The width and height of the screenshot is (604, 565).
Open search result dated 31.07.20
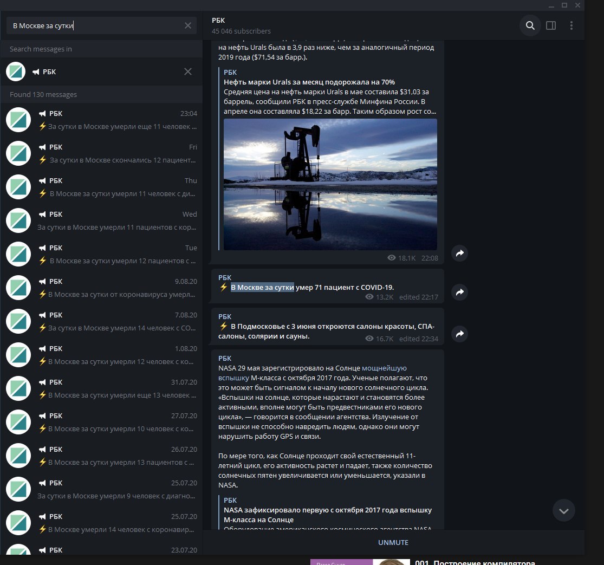(101, 388)
